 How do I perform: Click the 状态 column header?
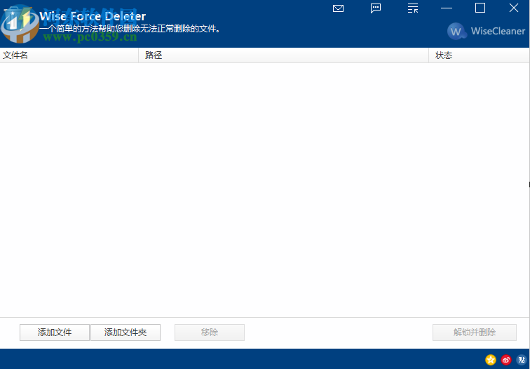(x=479, y=55)
